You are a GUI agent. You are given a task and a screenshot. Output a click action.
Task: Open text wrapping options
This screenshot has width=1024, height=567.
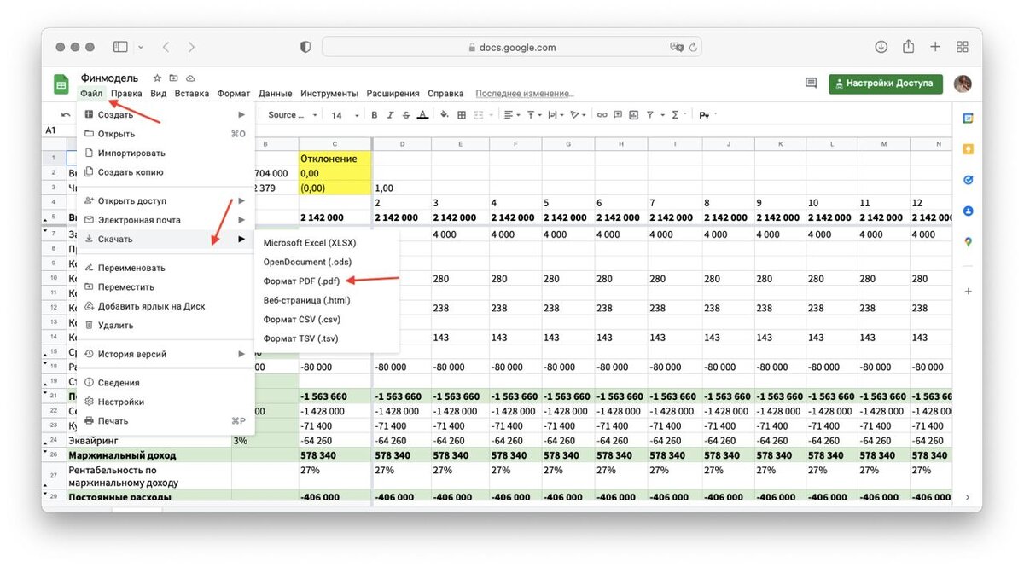tap(555, 115)
